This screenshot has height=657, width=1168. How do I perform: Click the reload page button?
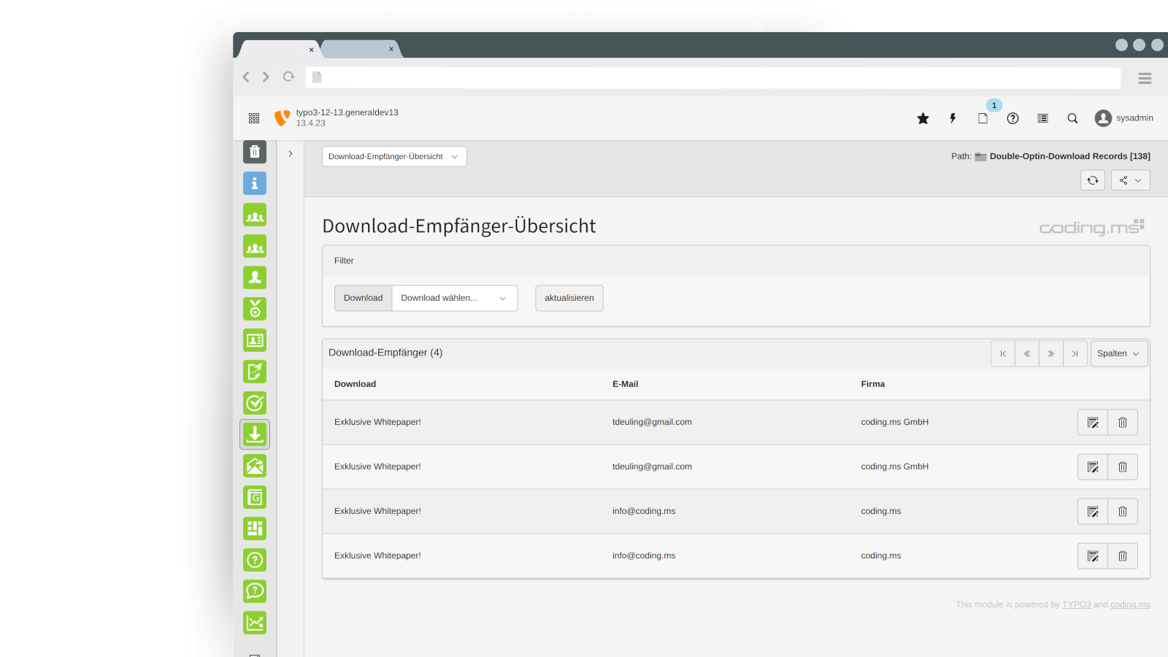coord(1093,180)
